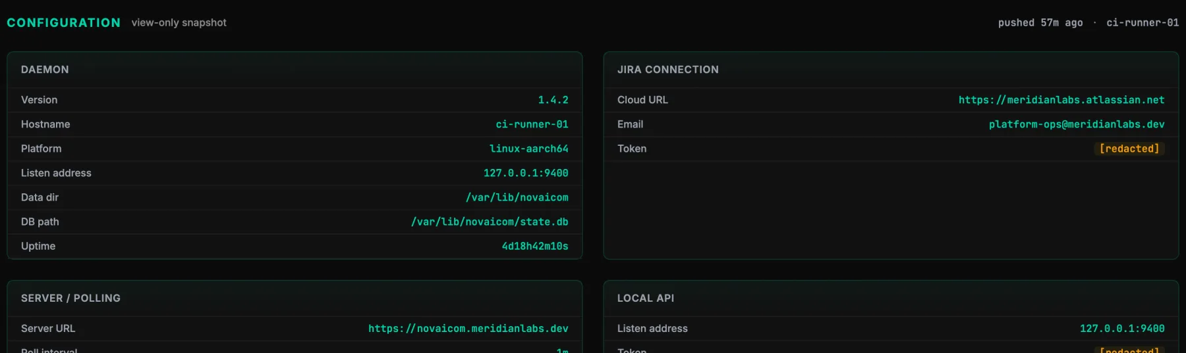
Task: Select the Data dir value /var/lib/novaicom
Action: [x=517, y=197]
